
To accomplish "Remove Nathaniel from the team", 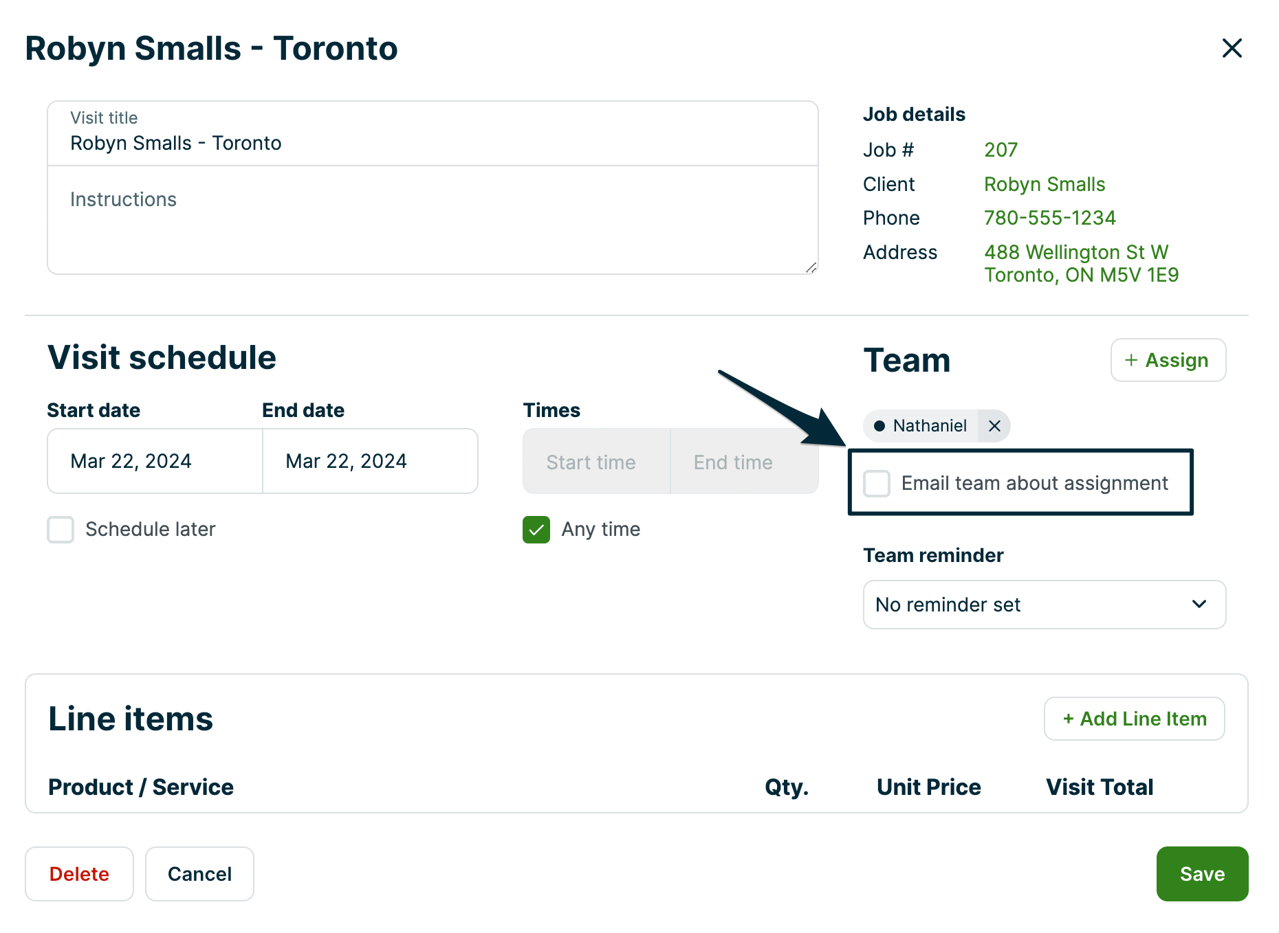I will click(x=994, y=426).
